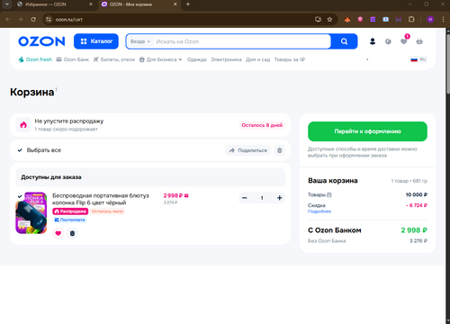
Task: Open Электроника category
Action: pos(226,59)
